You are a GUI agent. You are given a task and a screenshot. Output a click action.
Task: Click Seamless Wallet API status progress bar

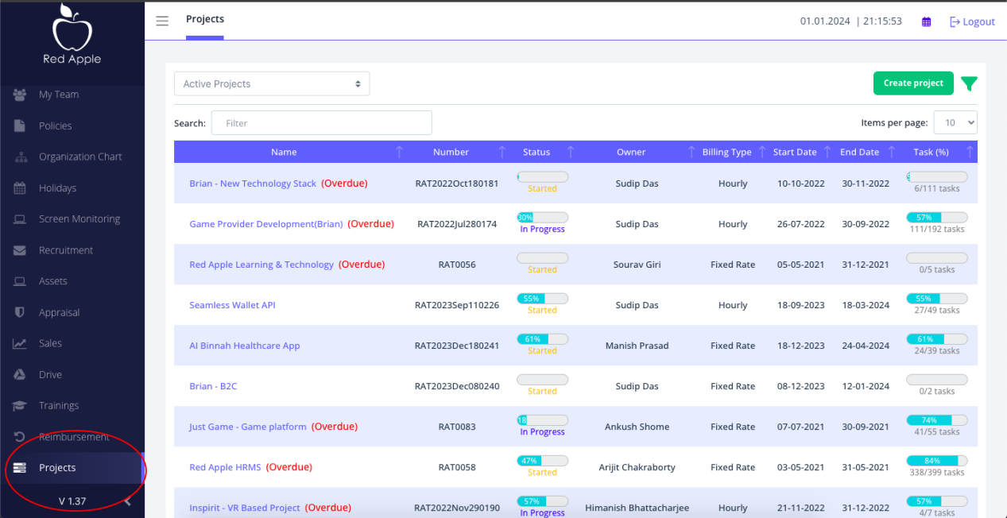(542, 299)
